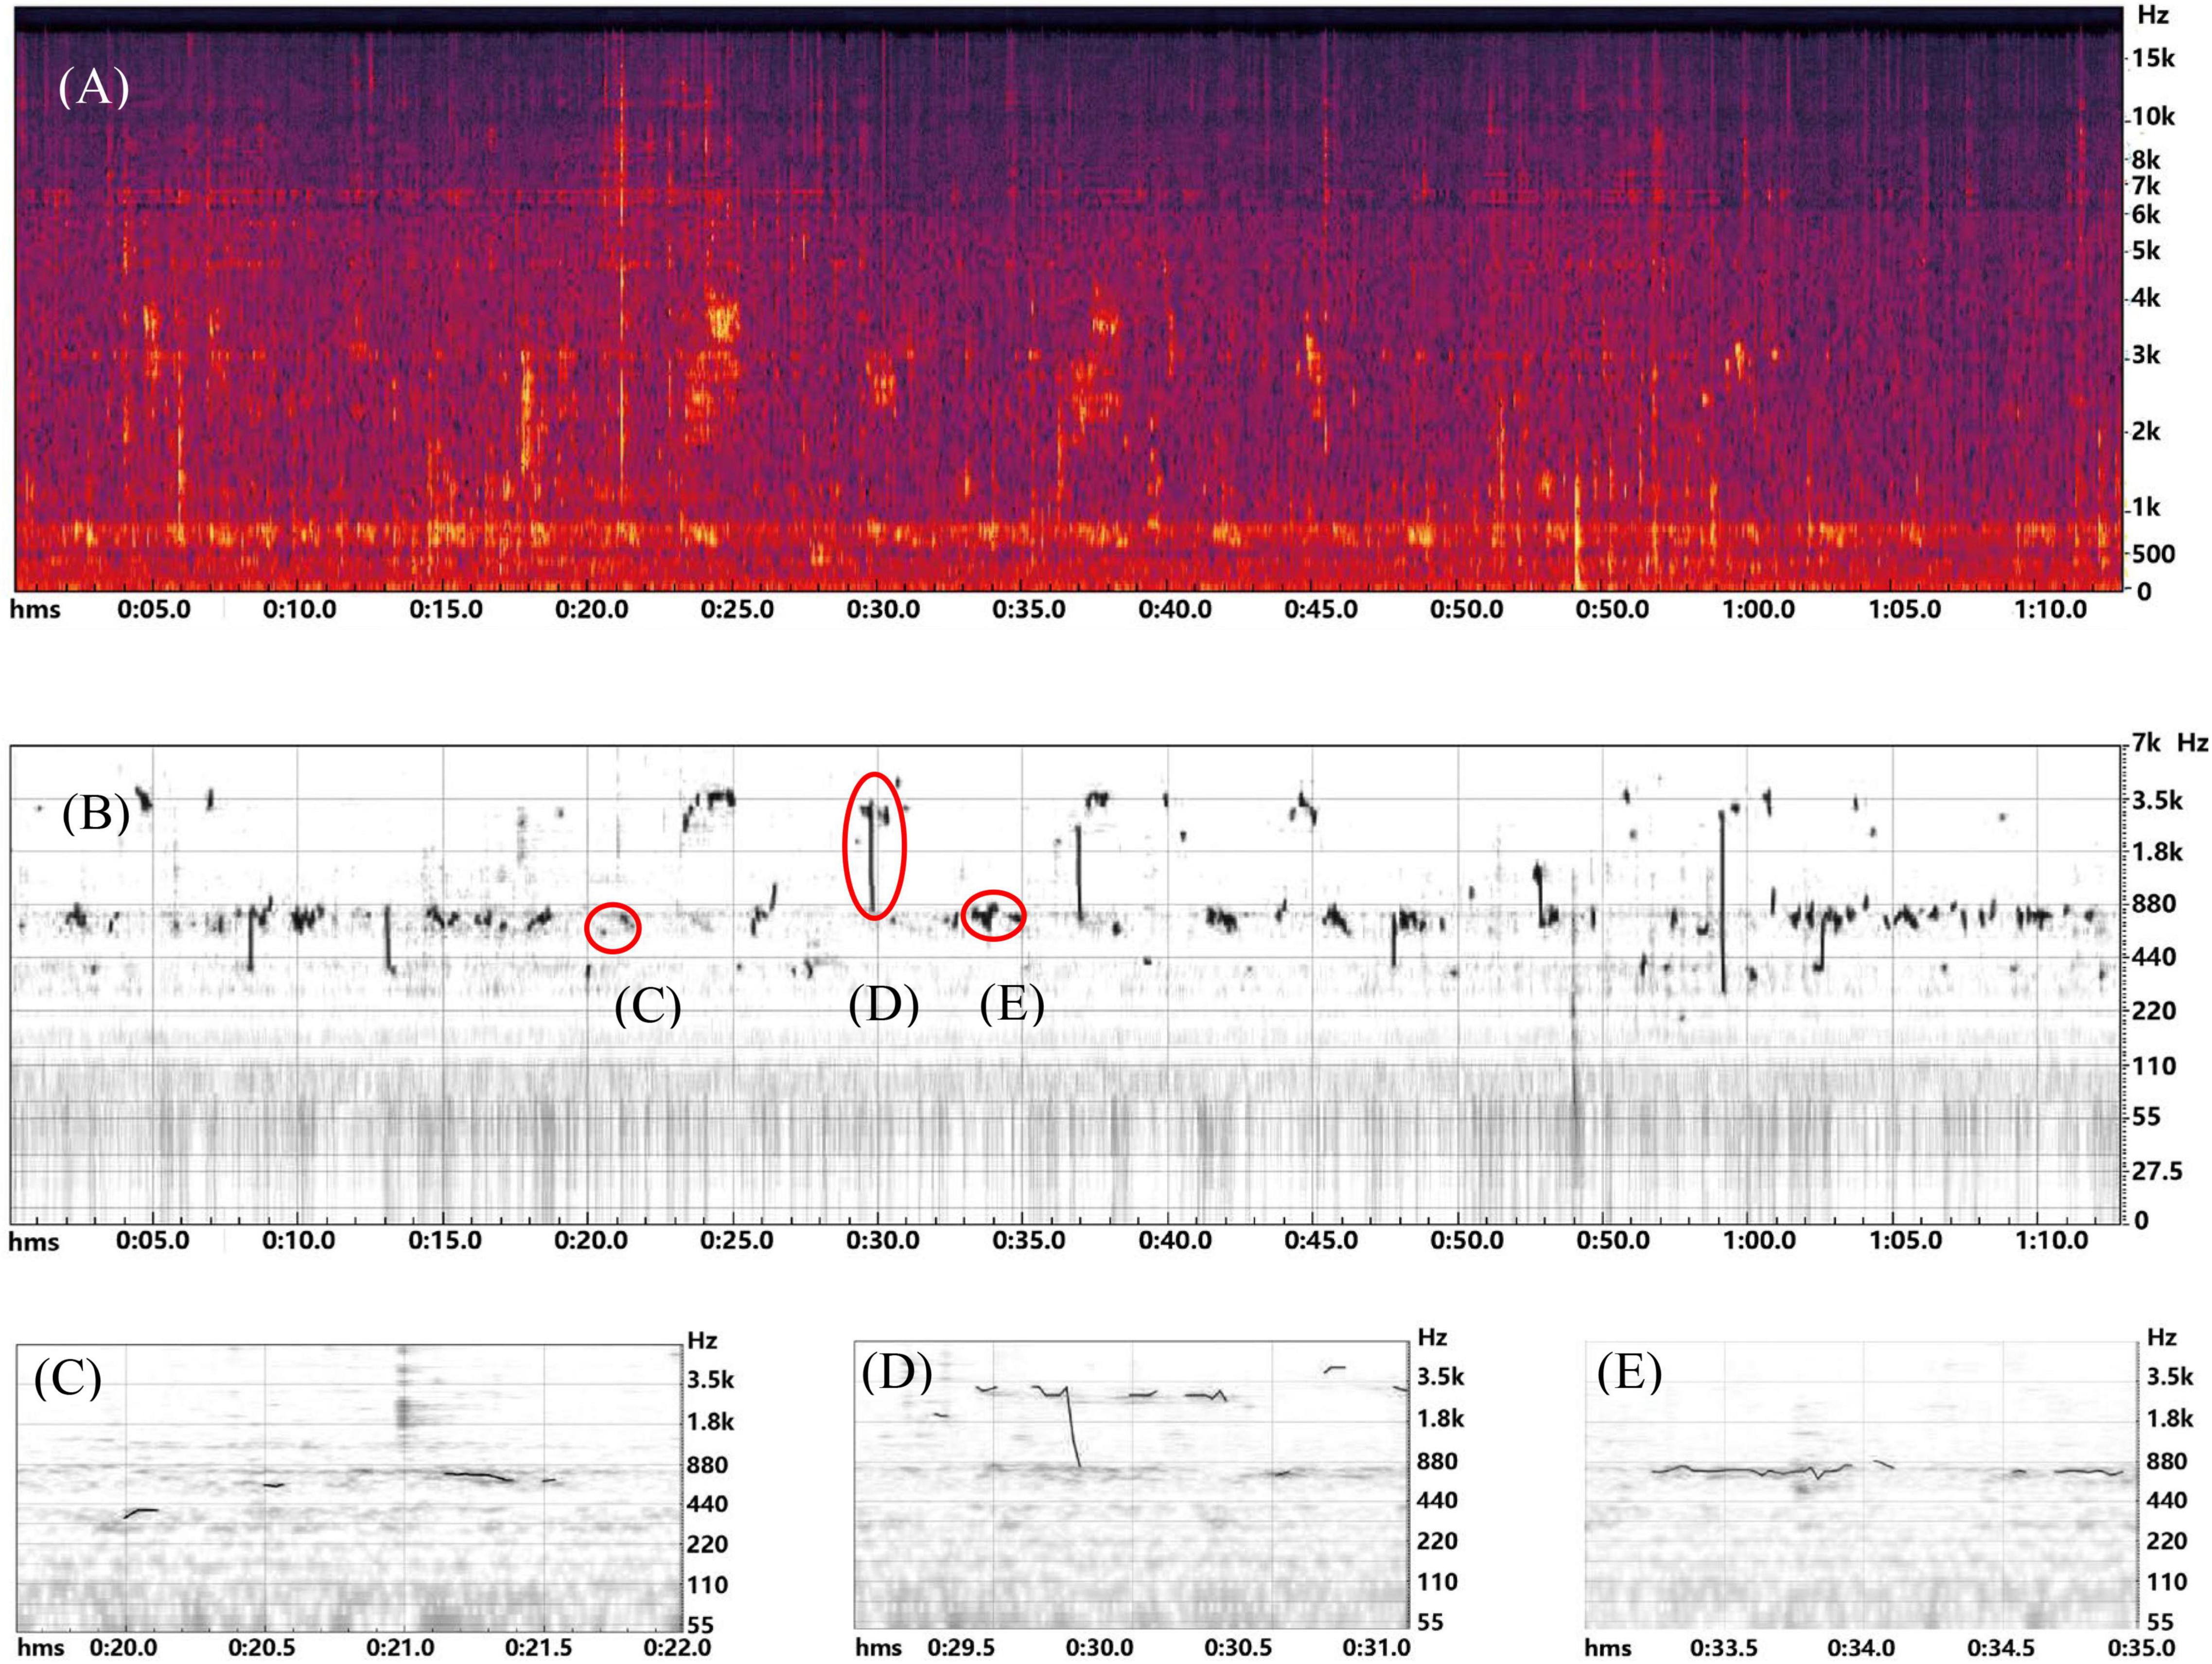
Task: Click the 0:40.0 time tick under panel A
Action: 1175,610
